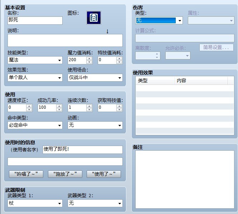The image size is (238, 214).
Task: Click the 成功几率 value field showing 100
Action: [47, 108]
